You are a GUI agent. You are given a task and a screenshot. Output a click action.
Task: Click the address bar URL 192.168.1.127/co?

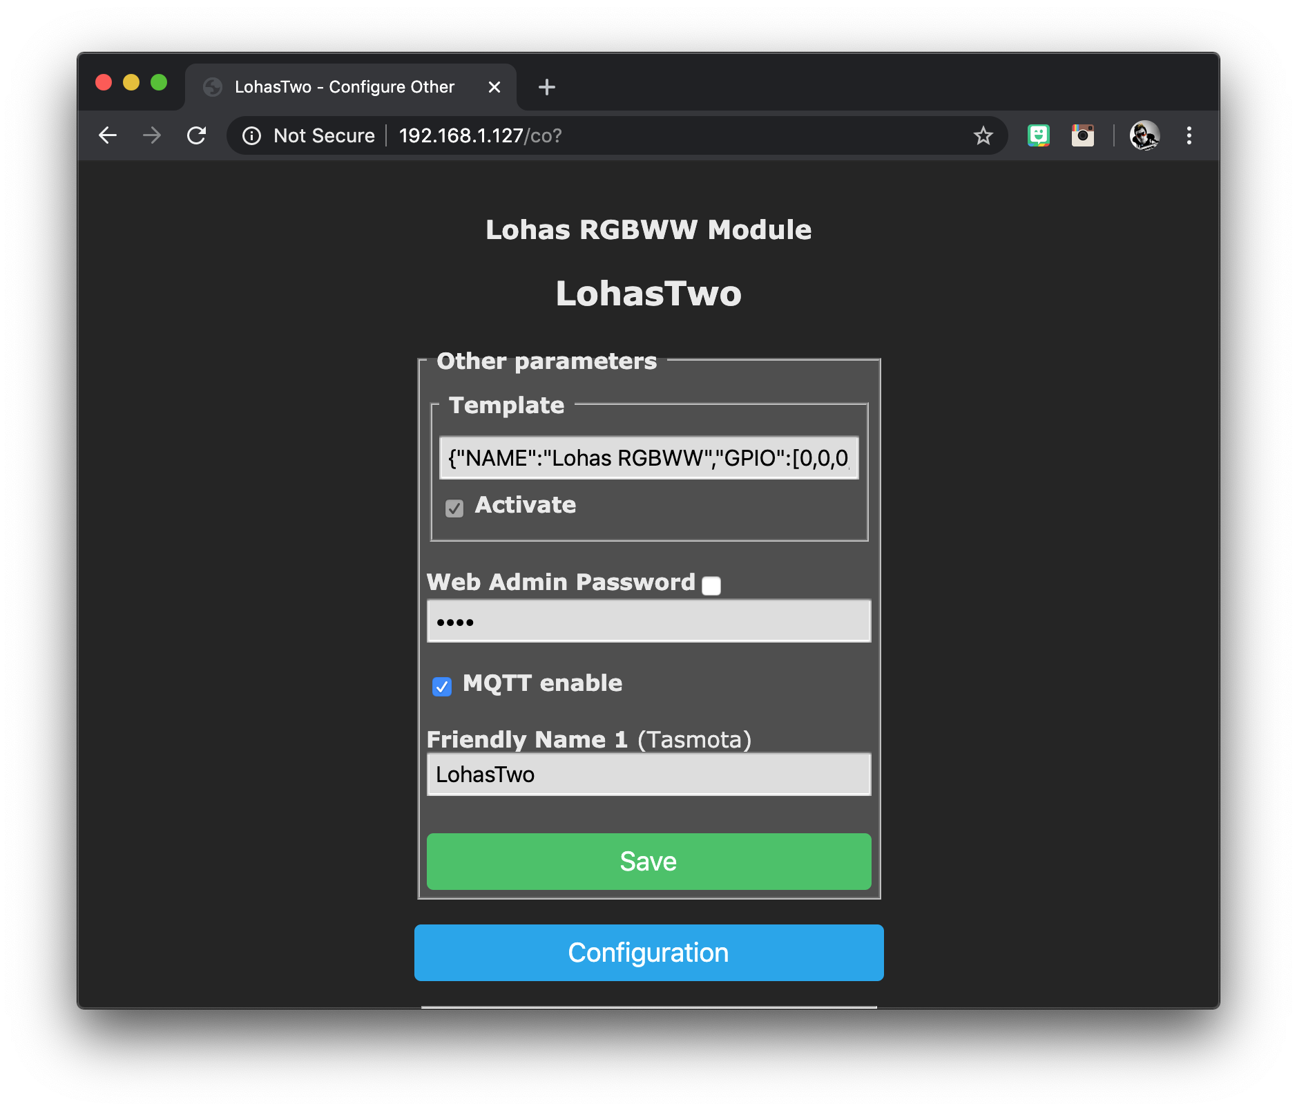click(481, 135)
